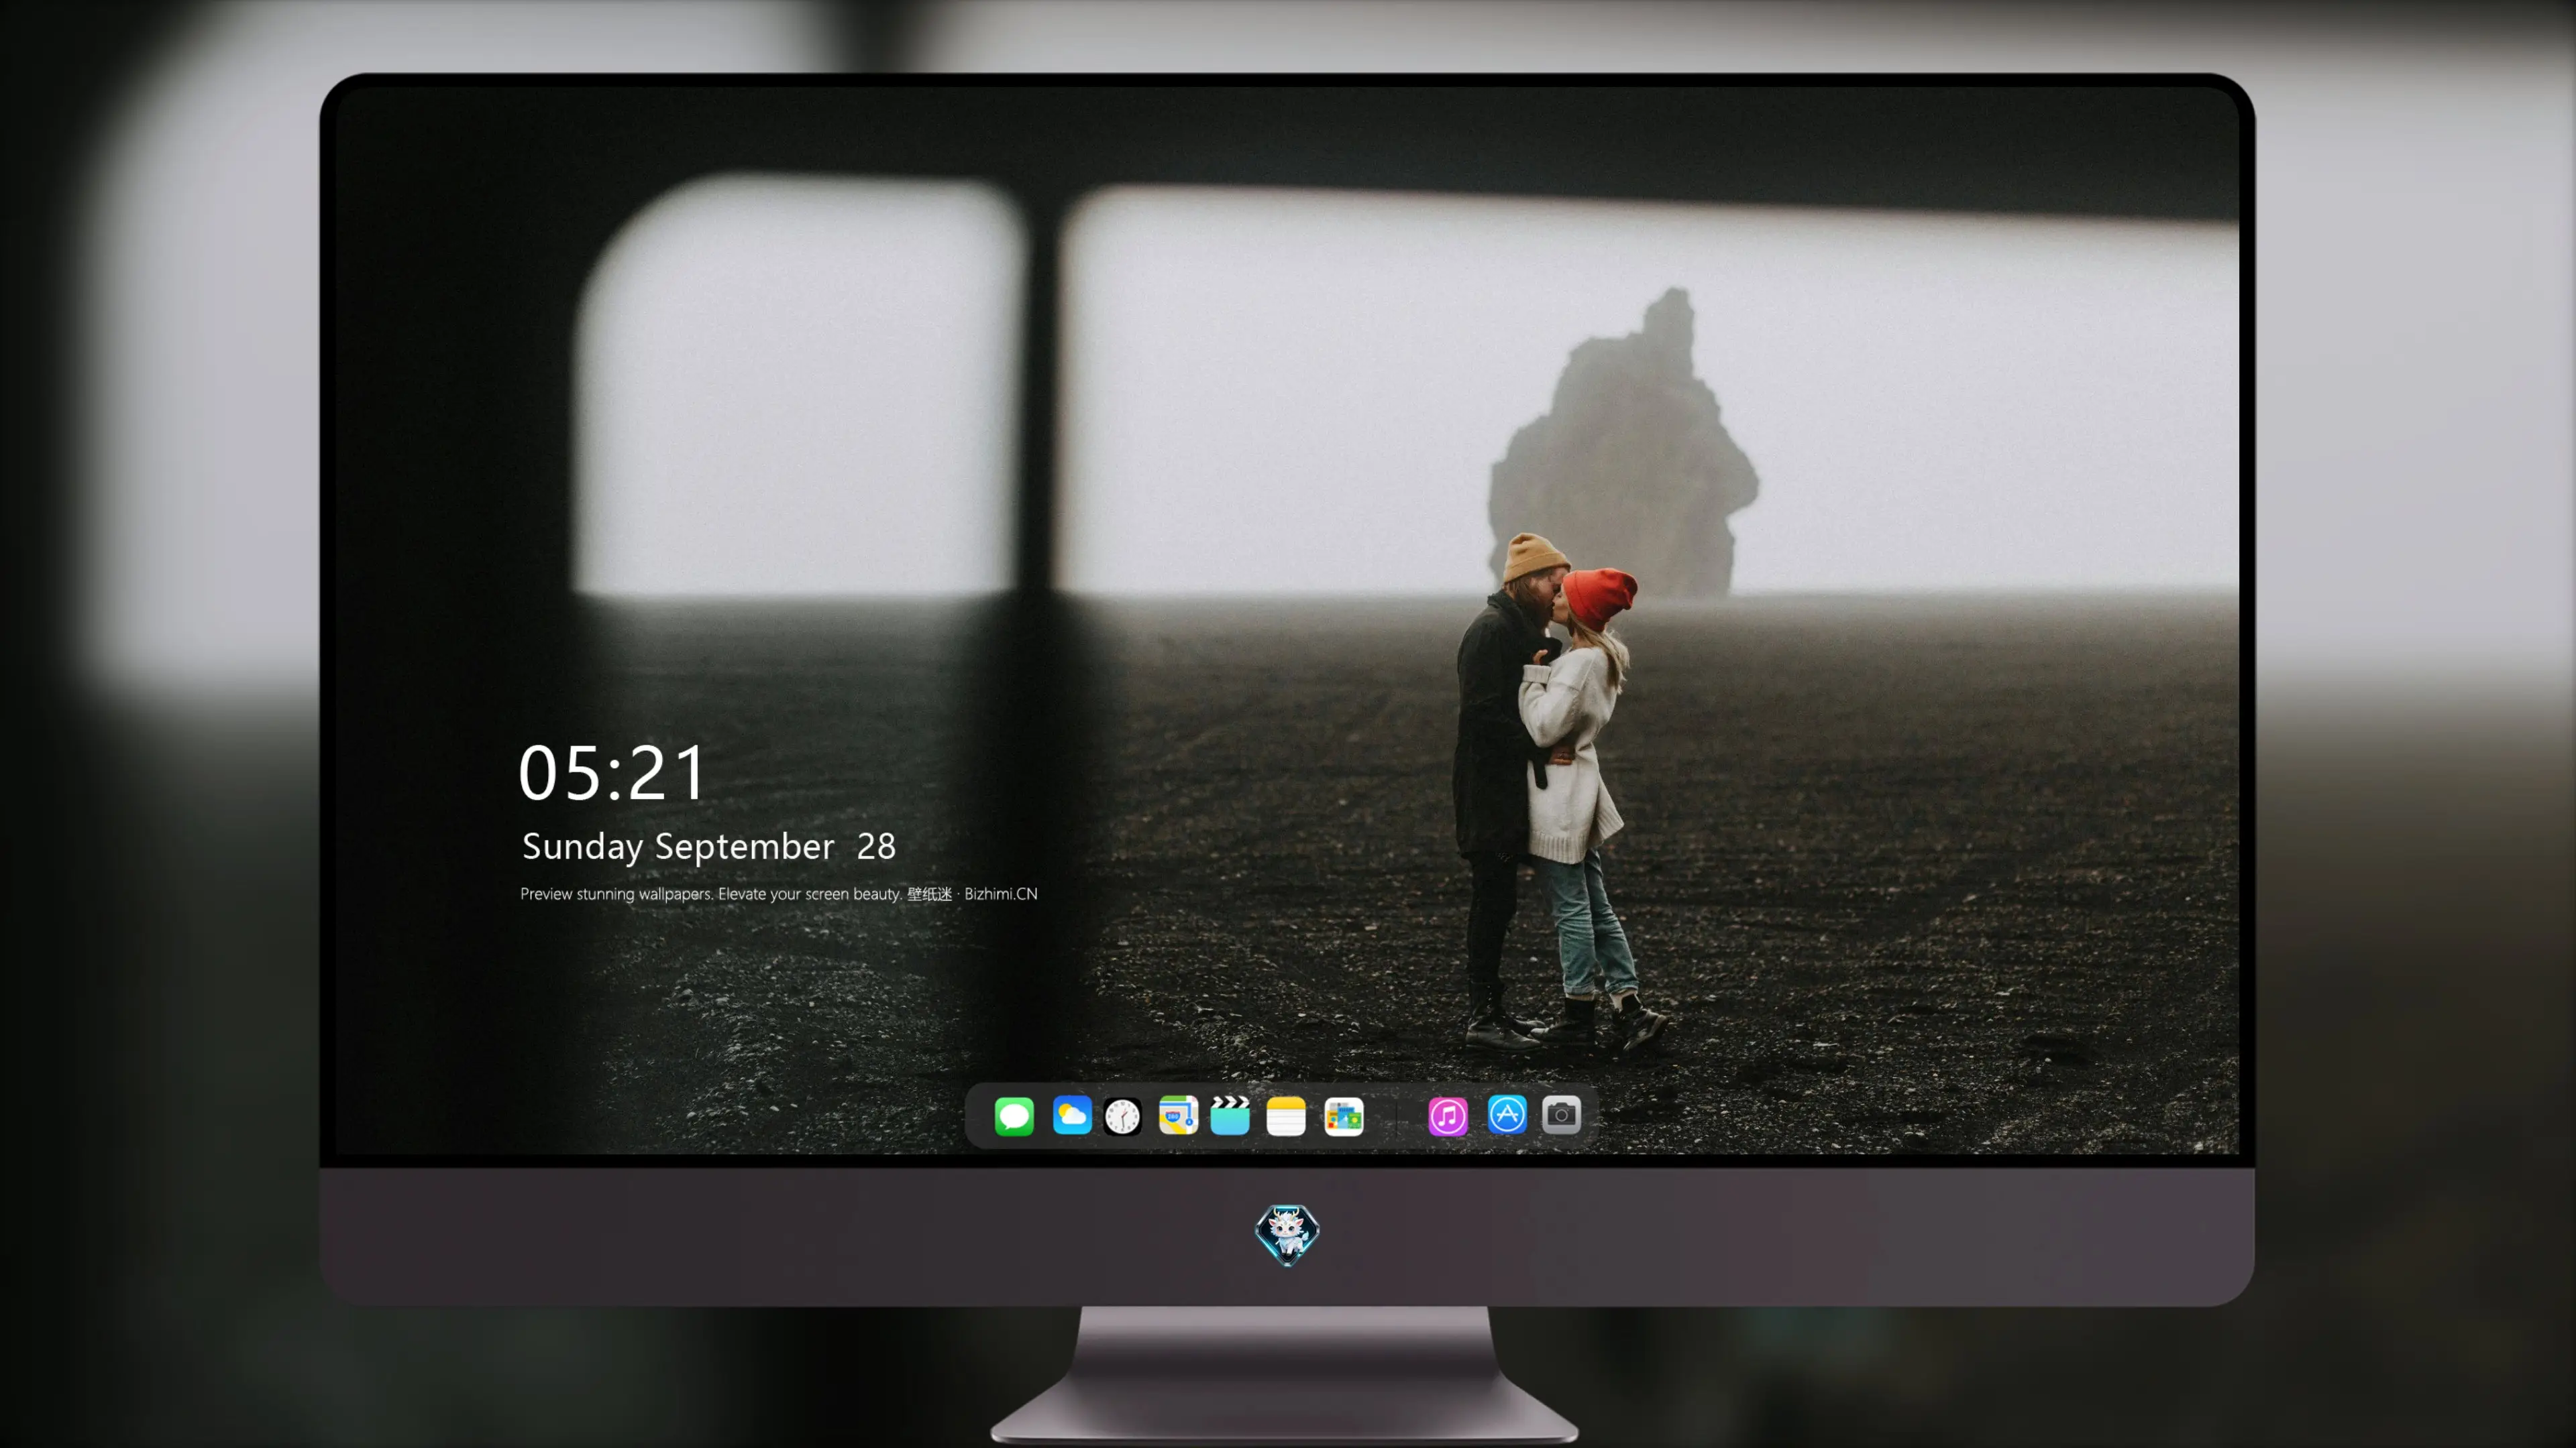The height and width of the screenshot is (1448, 2576).
Task: Open the Videos clapperboard app icon
Action: click(1230, 1115)
